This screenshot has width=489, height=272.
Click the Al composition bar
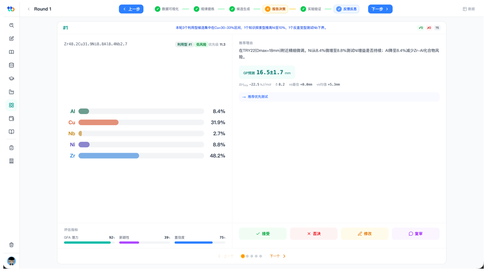(x=141, y=111)
